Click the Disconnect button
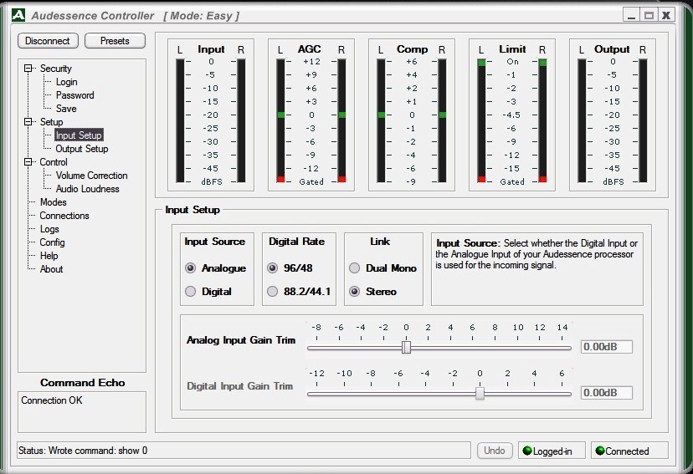 48,41
